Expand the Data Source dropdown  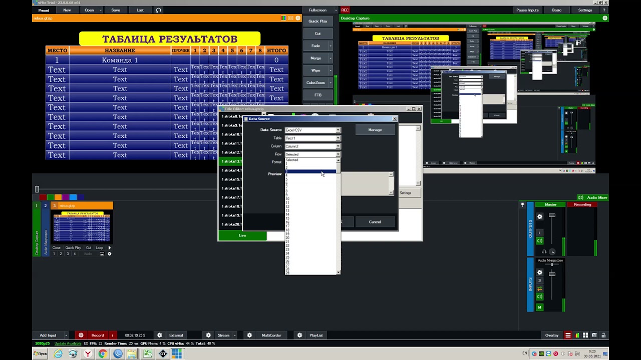click(x=338, y=130)
